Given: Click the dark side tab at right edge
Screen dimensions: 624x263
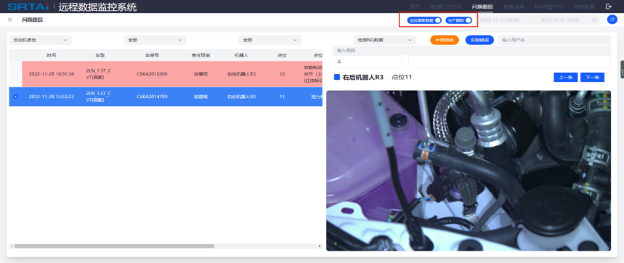Looking at the screenshot, I should click(x=622, y=69).
